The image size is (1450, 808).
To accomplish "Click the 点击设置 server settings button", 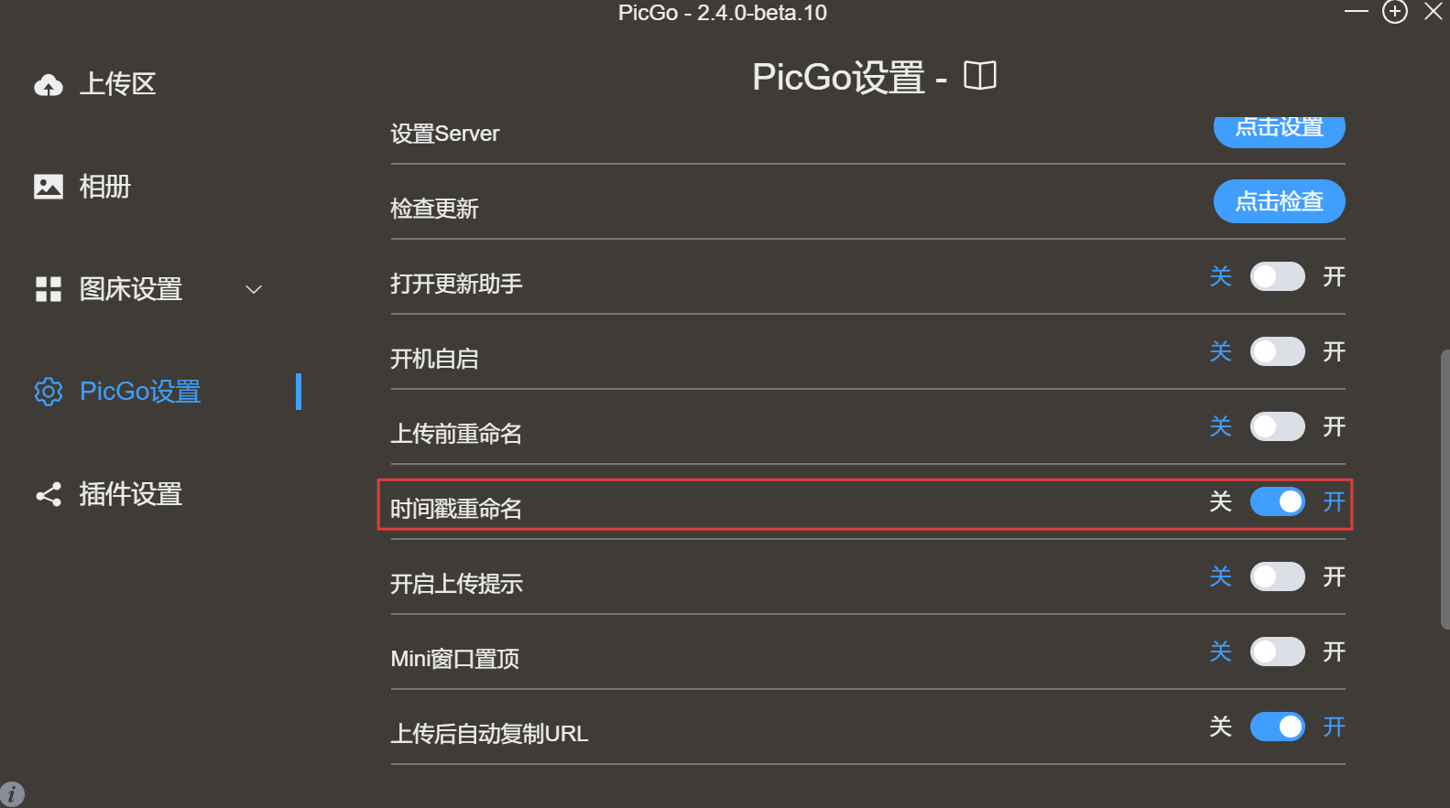I will tap(1279, 129).
